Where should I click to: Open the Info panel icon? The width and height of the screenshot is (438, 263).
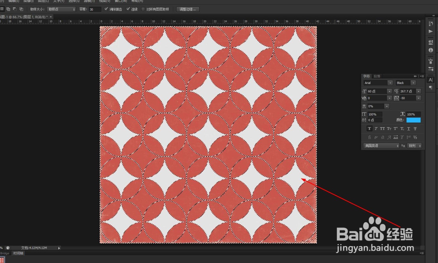coord(431,50)
